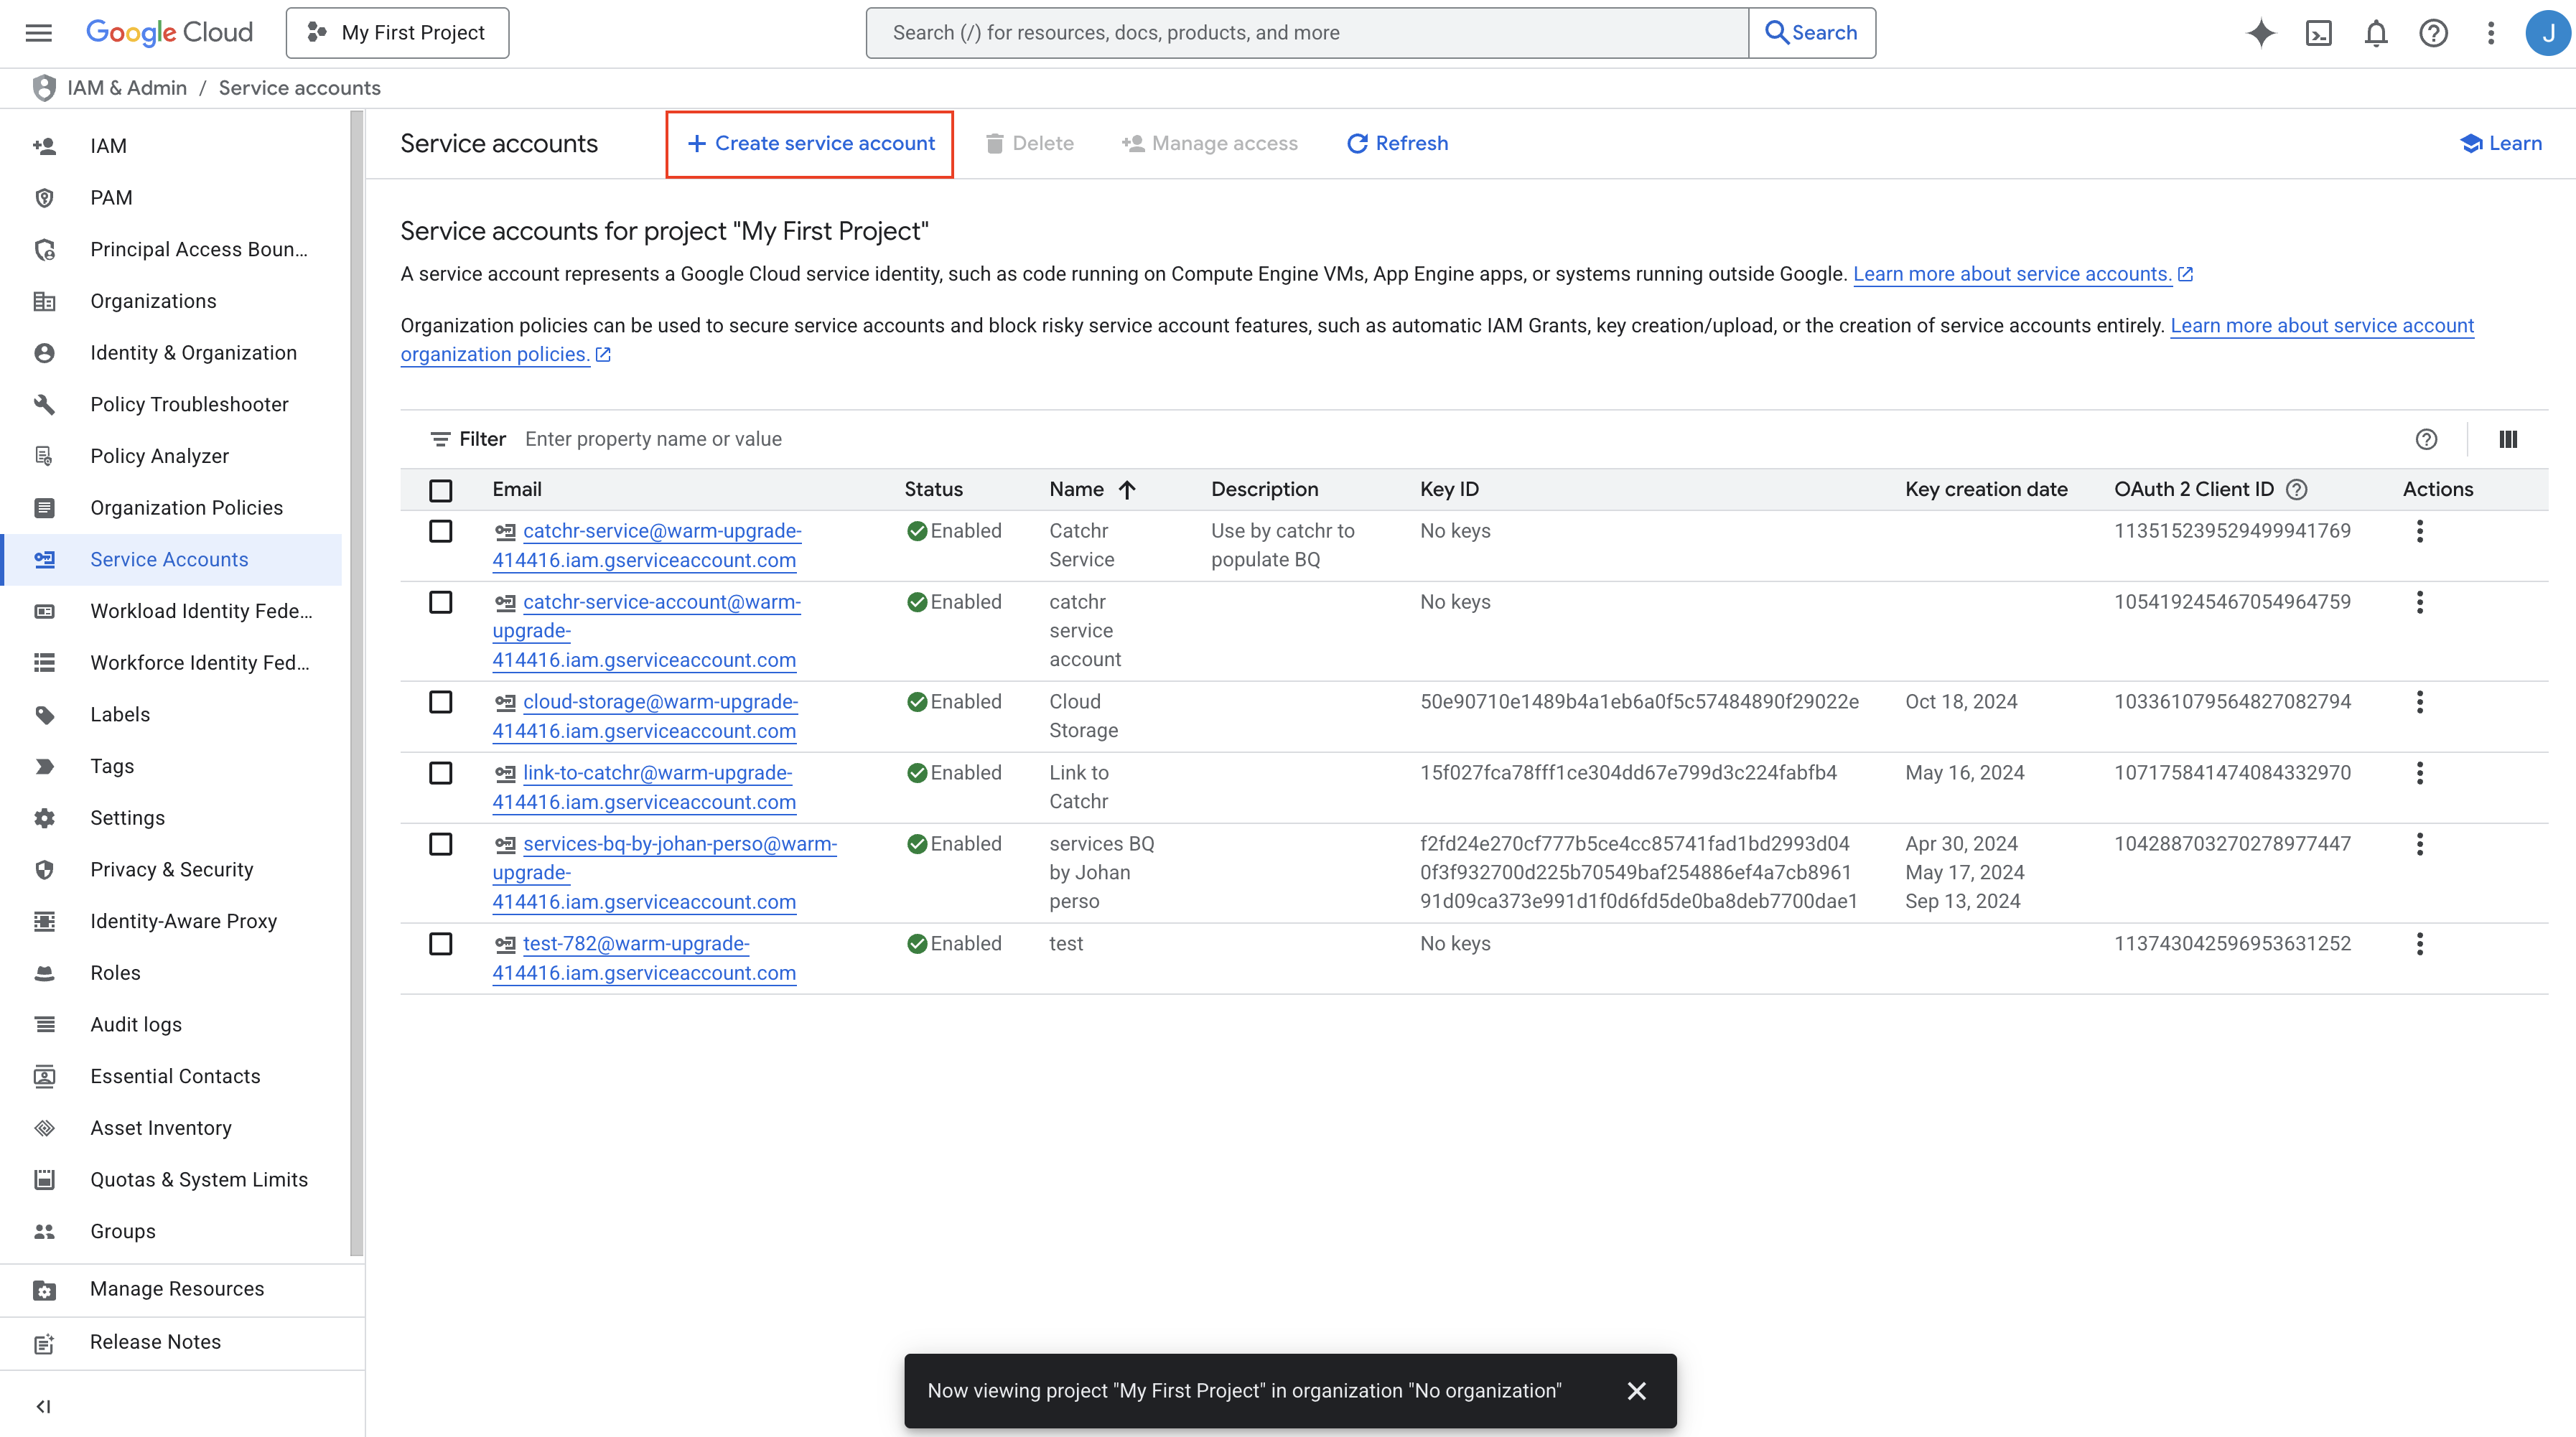This screenshot has width=2576, height=1437.
Task: Open PAM in sidebar
Action: (x=172, y=198)
